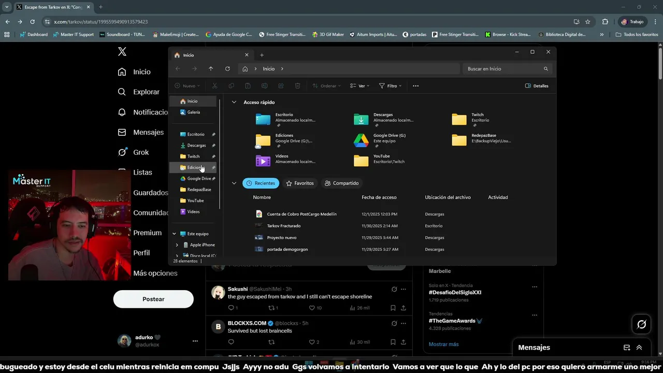The width and height of the screenshot is (663, 373).
Task: Switch to the Recientes tab
Action: click(x=261, y=183)
